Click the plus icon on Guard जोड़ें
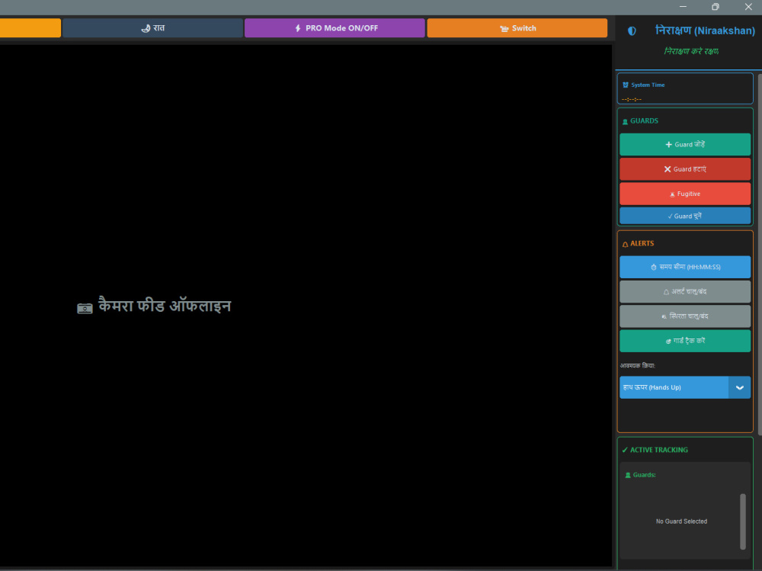762x571 pixels. [669, 144]
